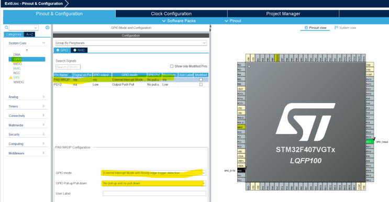This screenshot has width=389, height=202.
Task: Click the Modified column header
Action: (x=201, y=75)
